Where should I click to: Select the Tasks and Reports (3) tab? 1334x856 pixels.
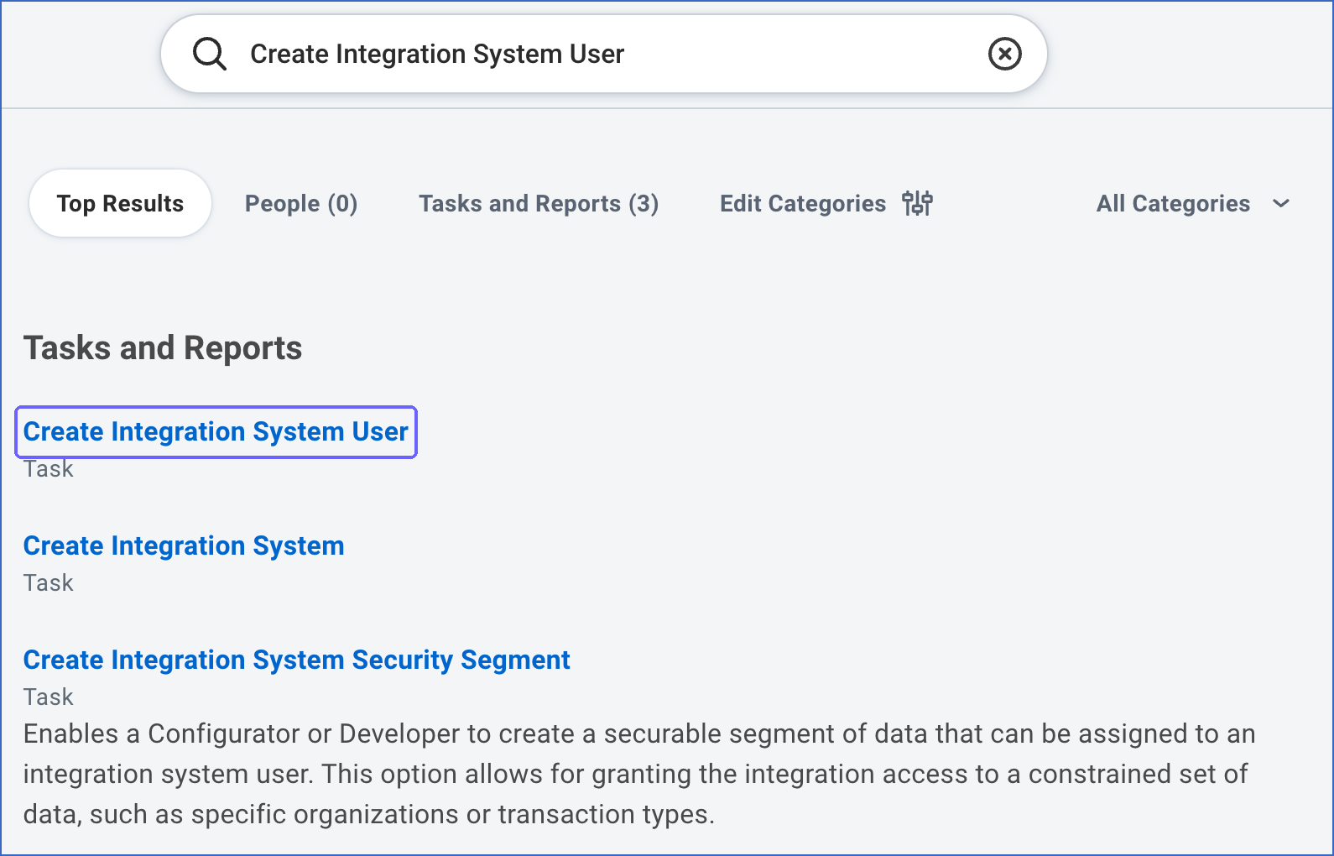[539, 203]
